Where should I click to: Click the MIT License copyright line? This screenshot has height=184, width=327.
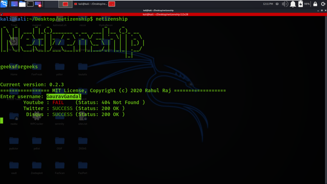pyautogui.click(x=113, y=91)
